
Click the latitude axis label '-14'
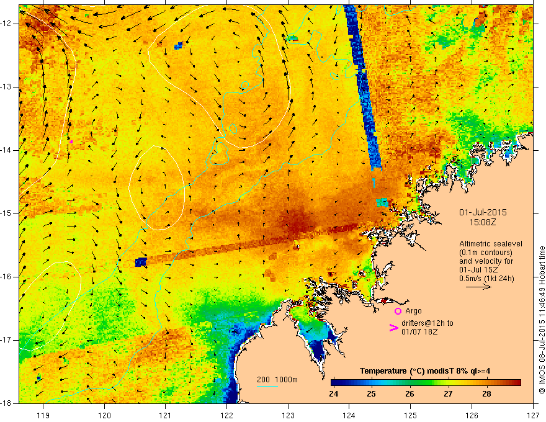tap(6, 150)
